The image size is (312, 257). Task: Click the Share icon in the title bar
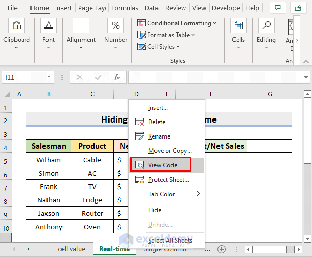tap(298, 8)
